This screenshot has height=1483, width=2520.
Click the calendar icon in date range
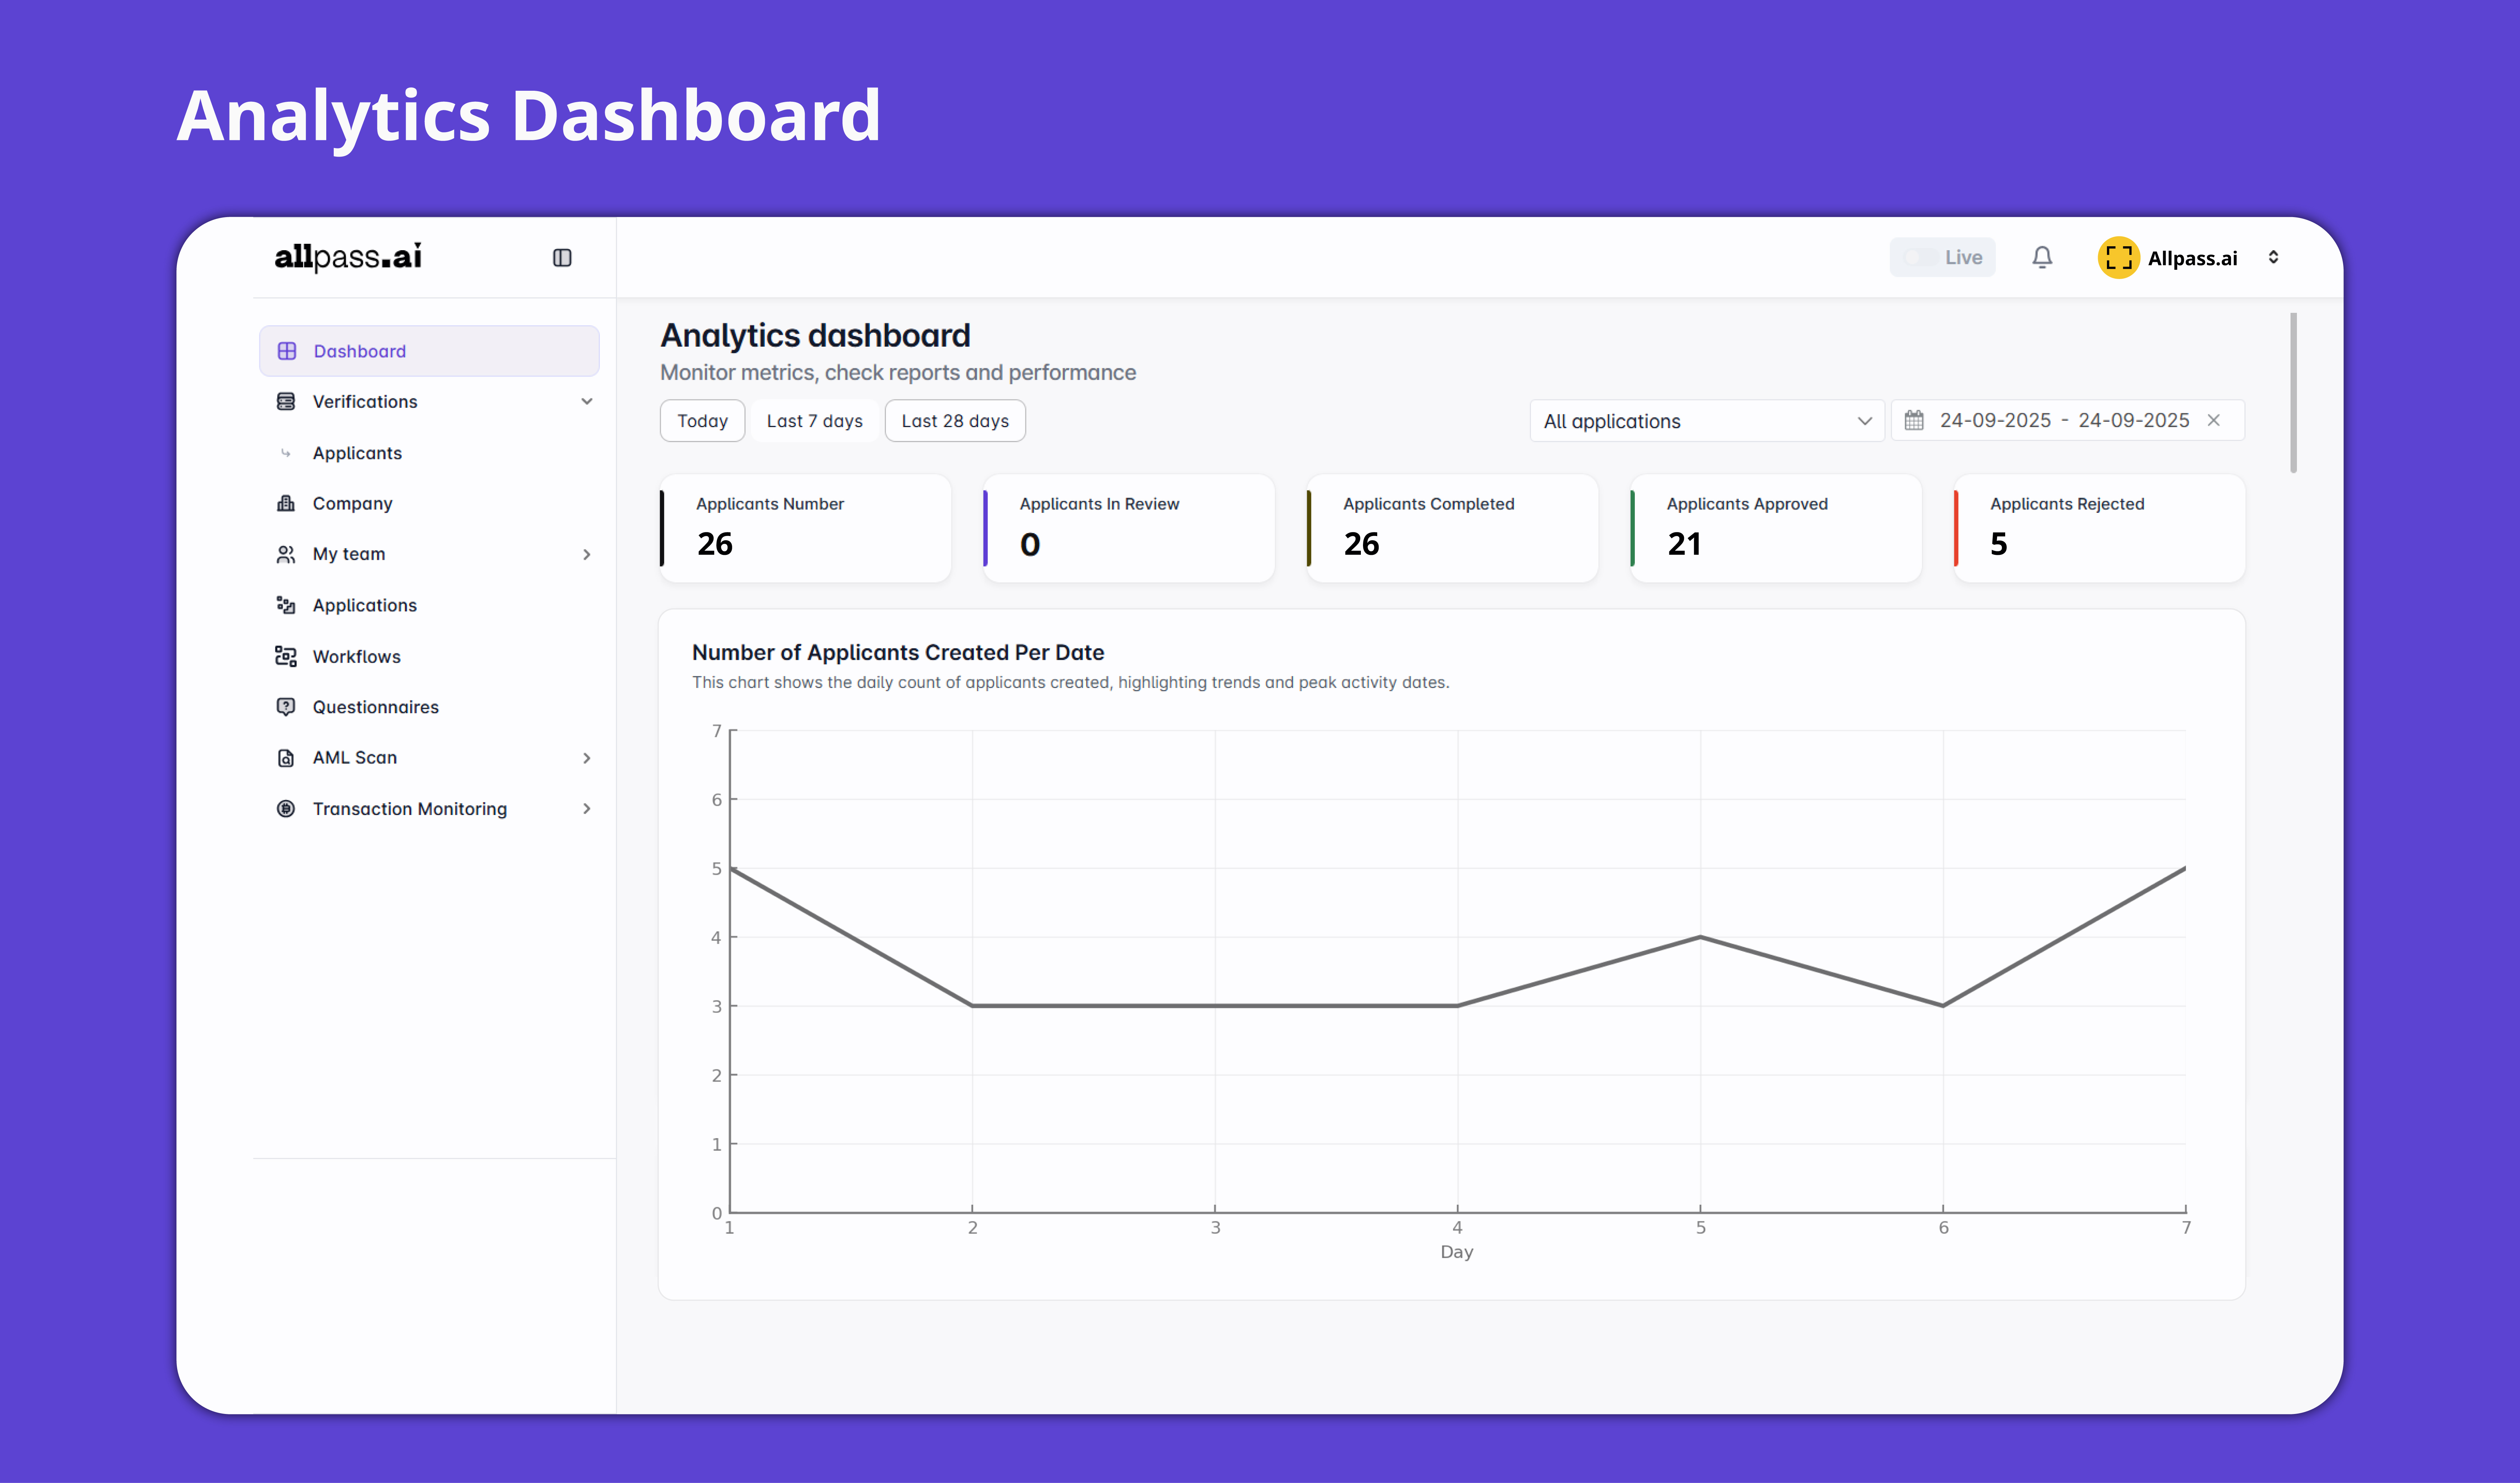click(x=1914, y=421)
